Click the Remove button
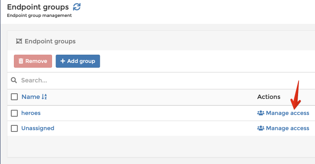Screen dimensions: 315x164 point(33,61)
